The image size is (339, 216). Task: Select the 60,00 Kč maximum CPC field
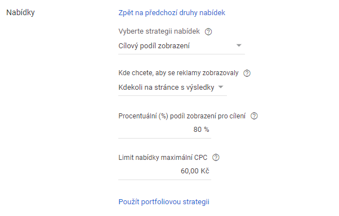coord(164,171)
